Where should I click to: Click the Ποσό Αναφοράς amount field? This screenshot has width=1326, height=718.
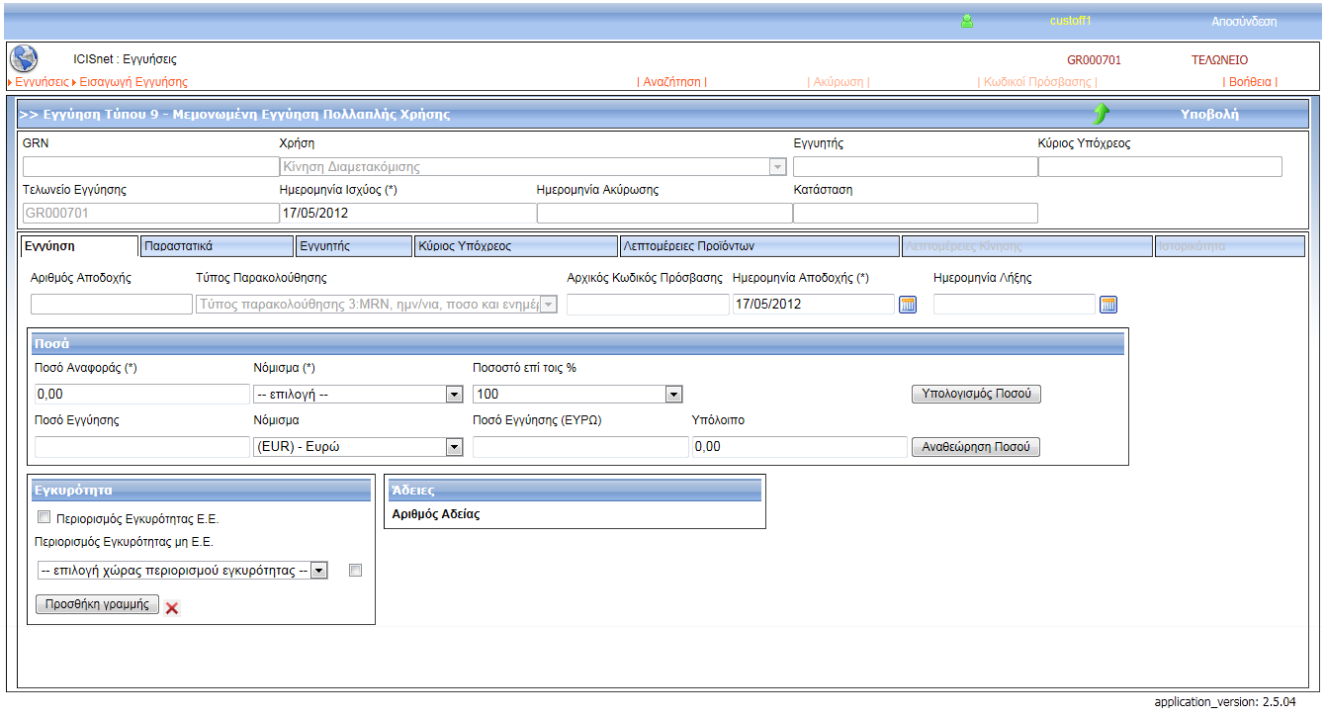click(x=141, y=395)
